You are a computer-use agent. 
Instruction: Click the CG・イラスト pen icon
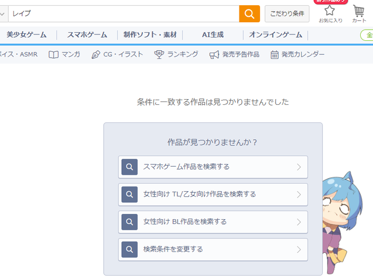point(96,54)
